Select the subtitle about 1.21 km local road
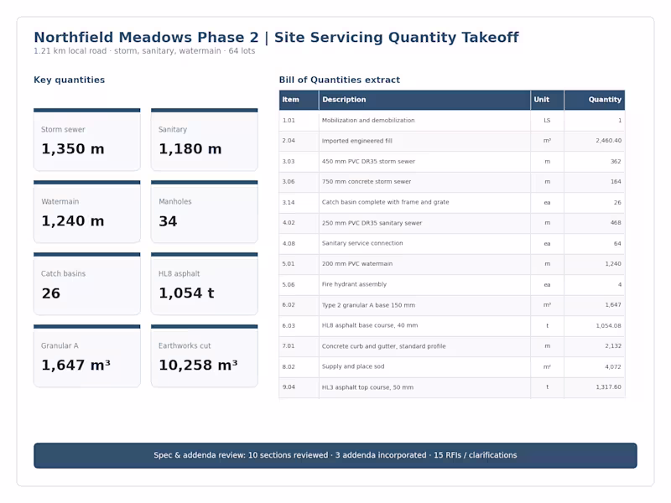 point(144,51)
